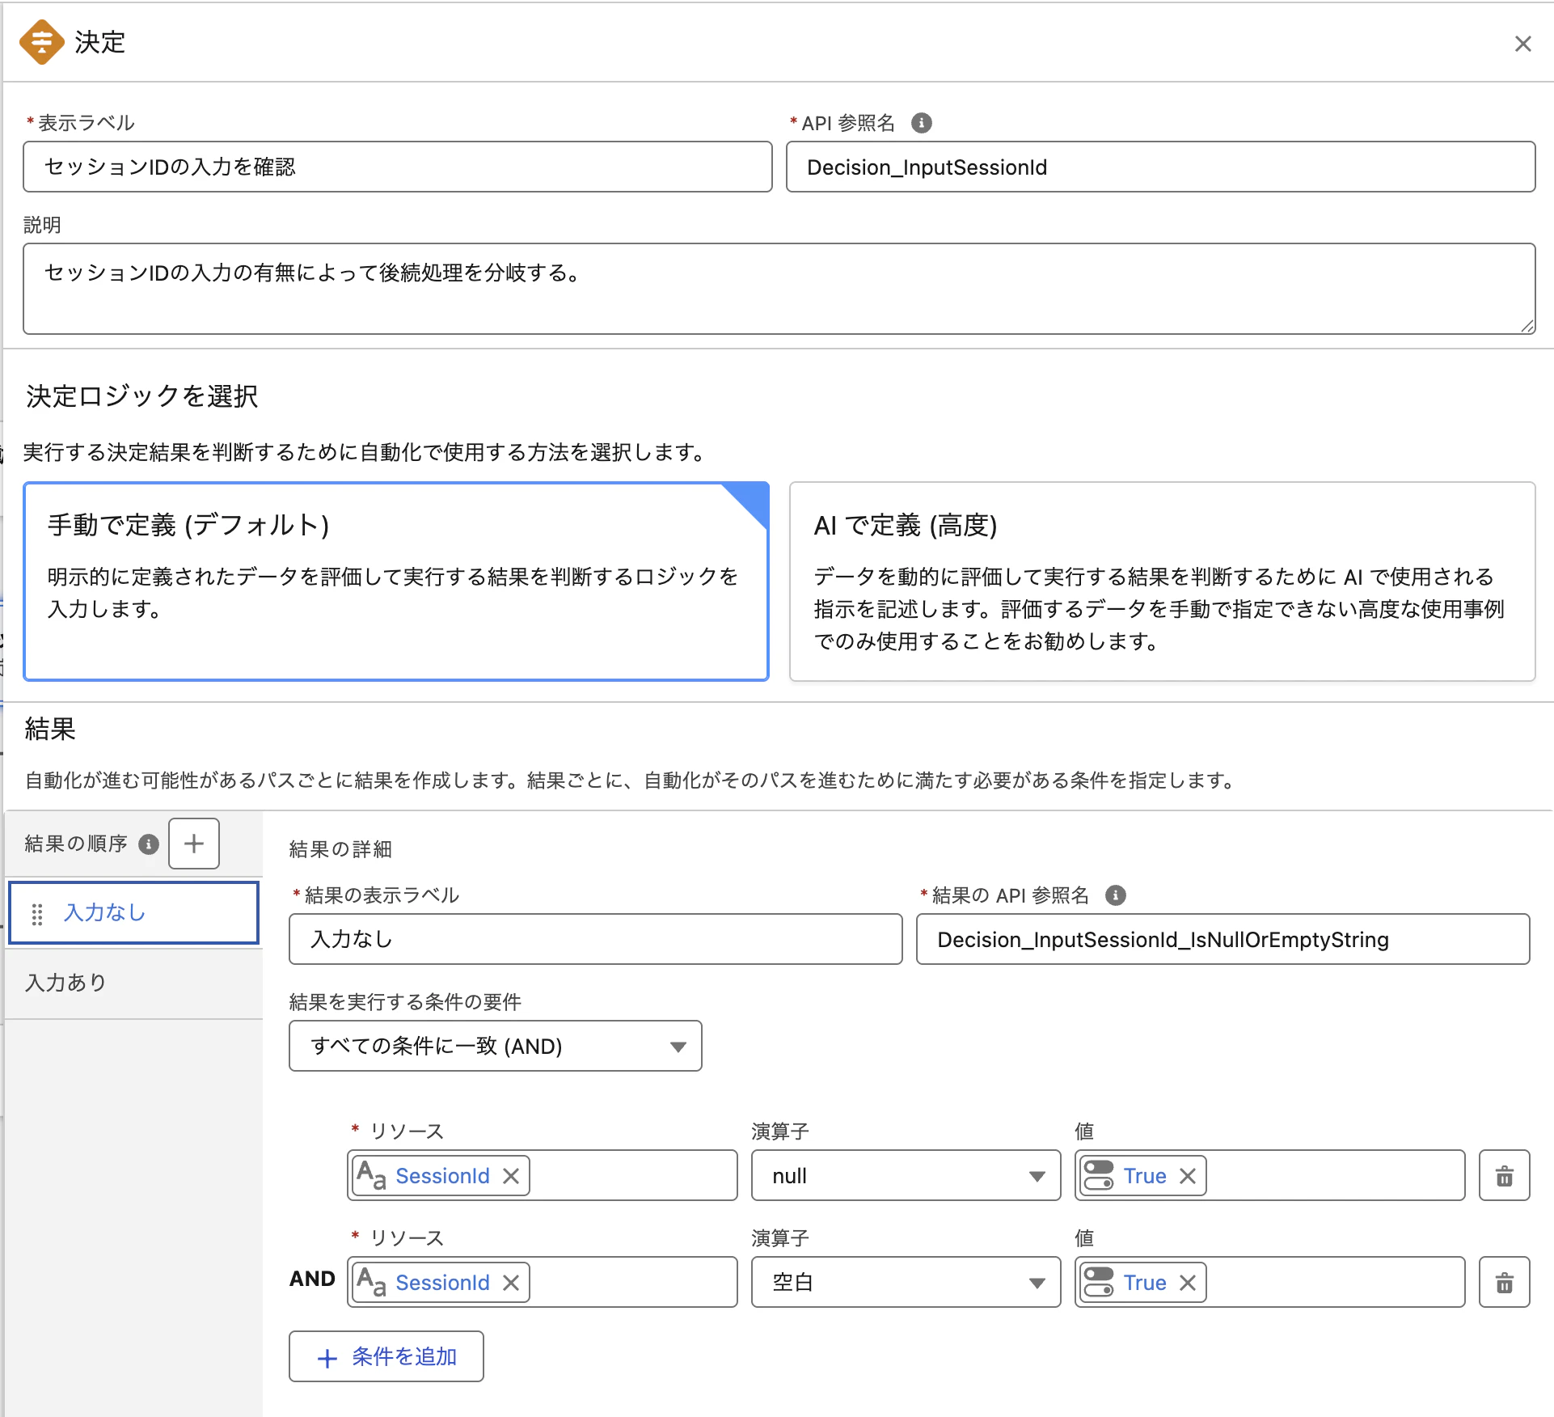Remove SessionId pill in 空白 condition row
This screenshot has height=1417, width=1554.
(x=511, y=1283)
